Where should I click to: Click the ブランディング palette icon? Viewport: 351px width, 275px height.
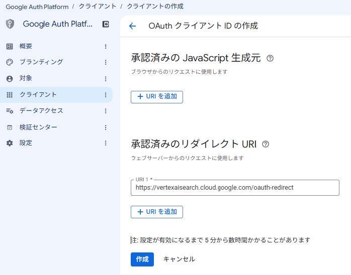pyautogui.click(x=10, y=62)
